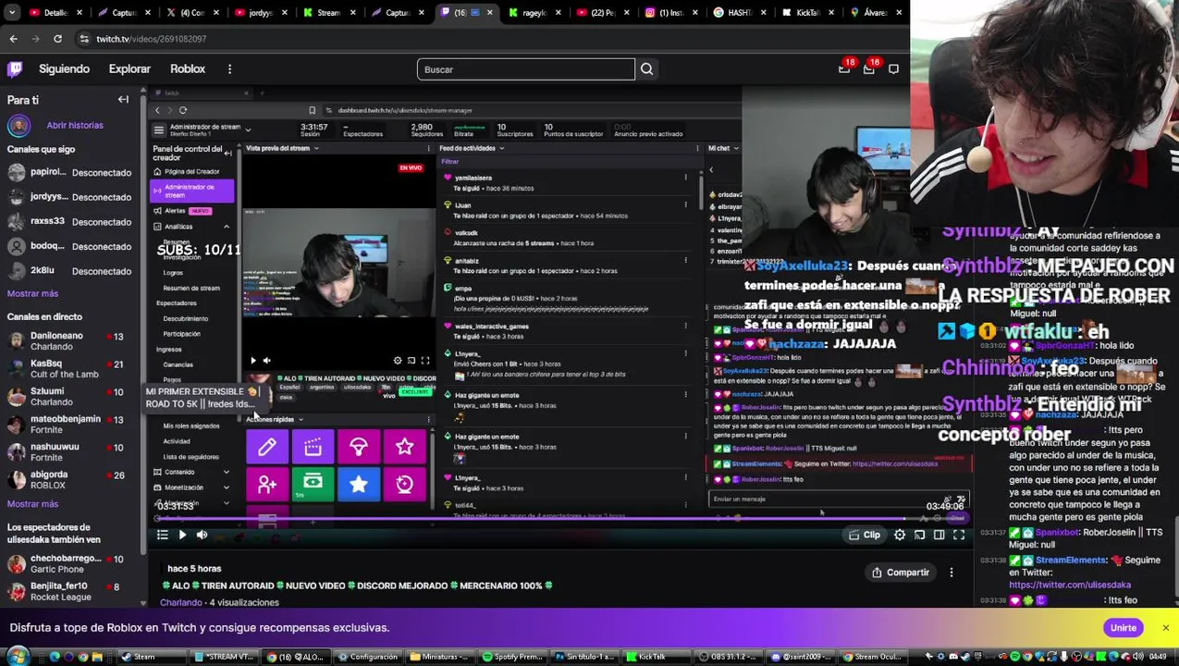Seek on the video progress bar
1179x666 pixels.
click(x=560, y=519)
